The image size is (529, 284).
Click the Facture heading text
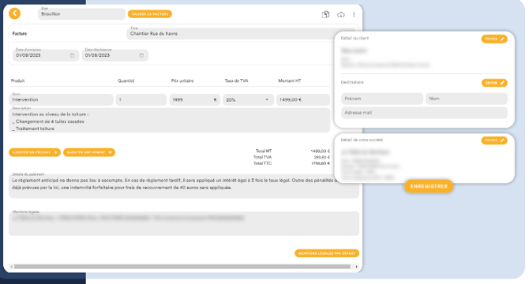[x=20, y=34]
